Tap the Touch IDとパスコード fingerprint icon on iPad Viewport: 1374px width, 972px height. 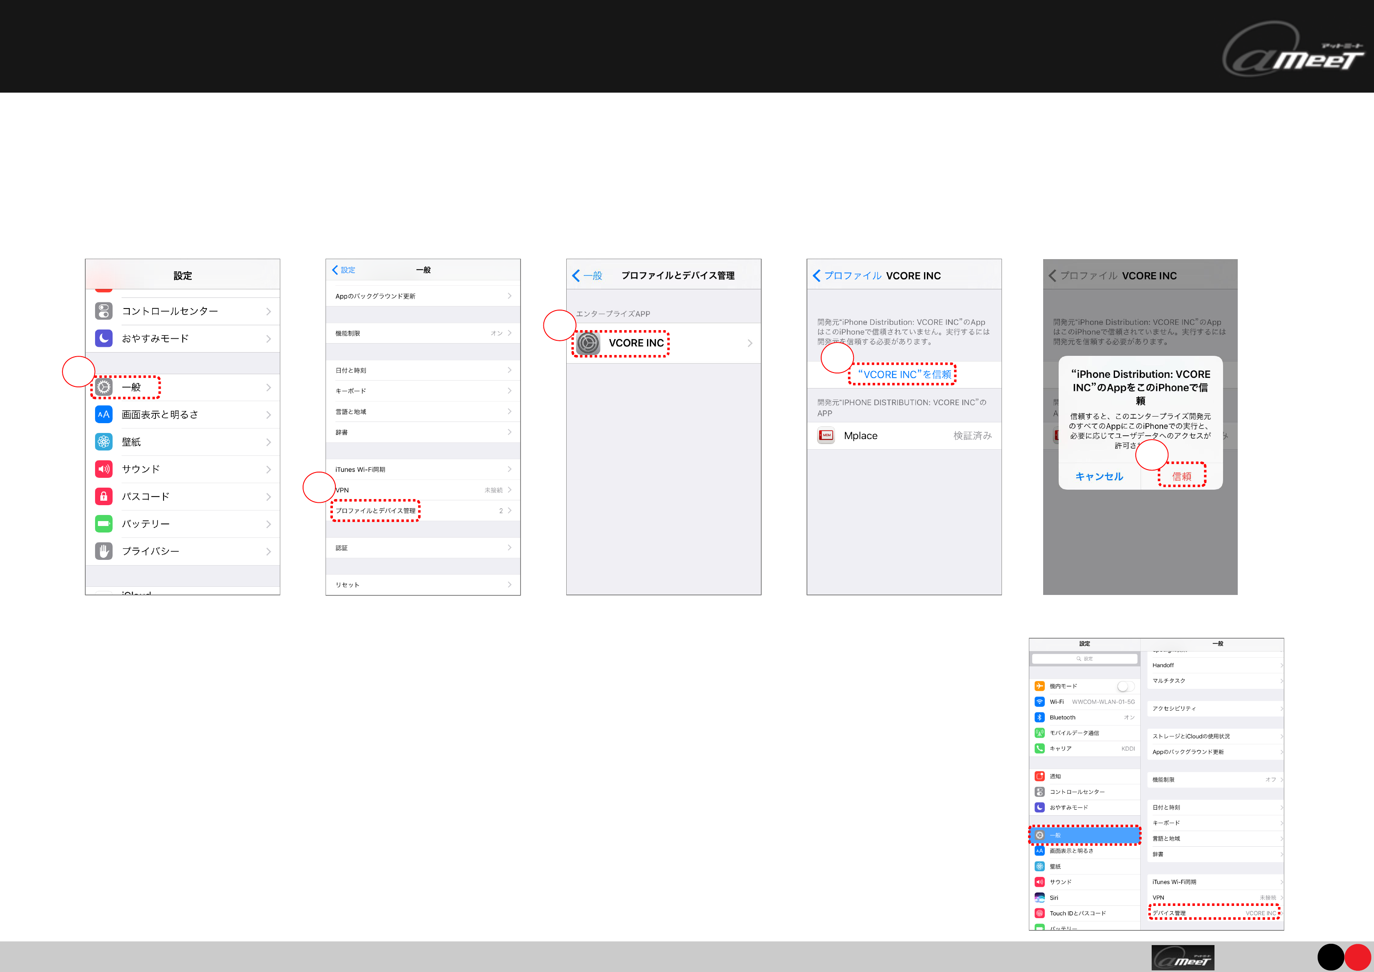(1039, 913)
